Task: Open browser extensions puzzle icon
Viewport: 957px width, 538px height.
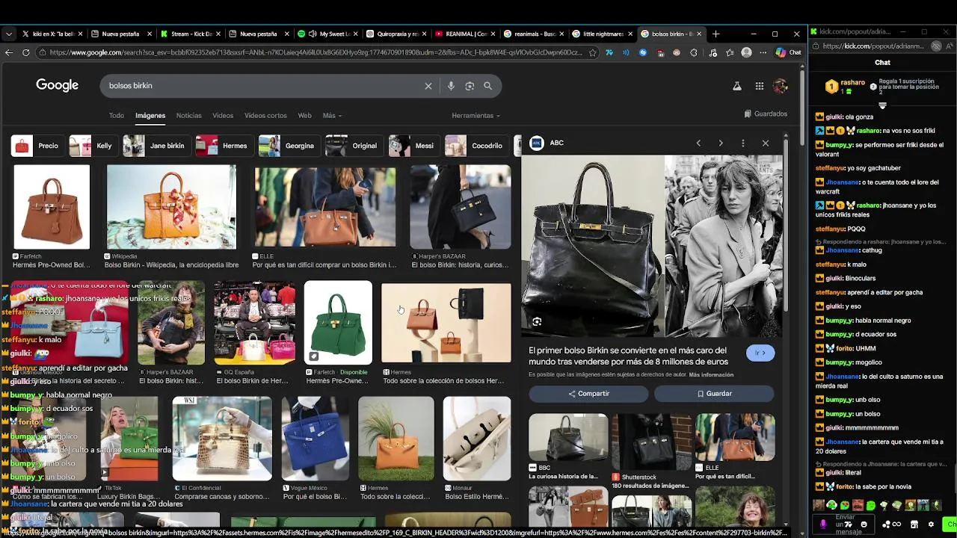Action: coord(694,52)
